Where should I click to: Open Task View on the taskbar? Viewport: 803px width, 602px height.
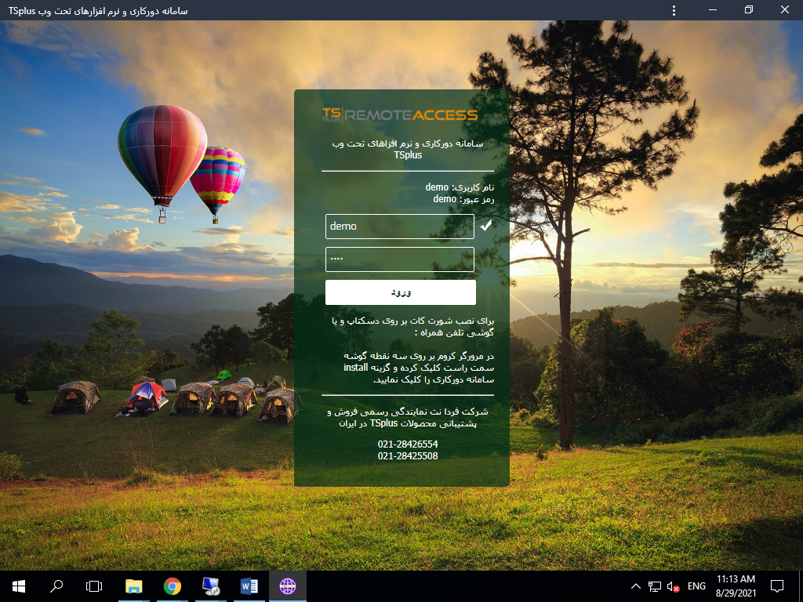click(x=92, y=586)
